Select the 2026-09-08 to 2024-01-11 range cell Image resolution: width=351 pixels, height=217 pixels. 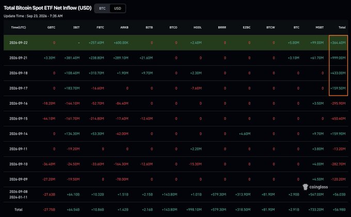pos(19,194)
